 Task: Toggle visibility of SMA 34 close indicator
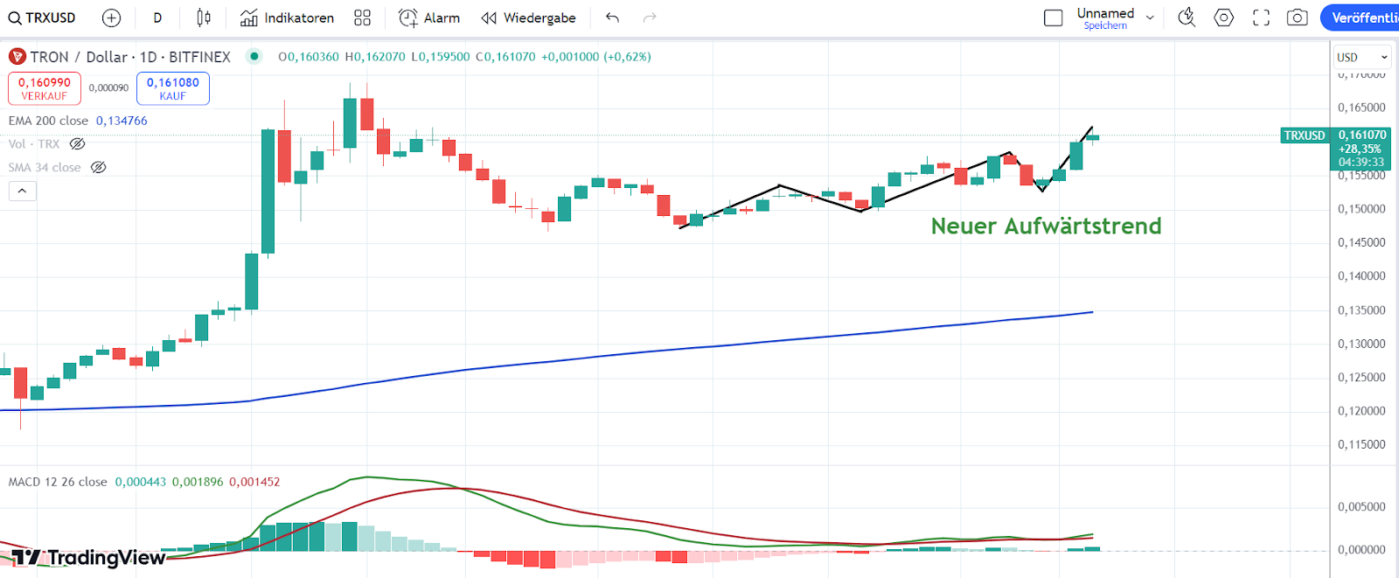coord(99,168)
